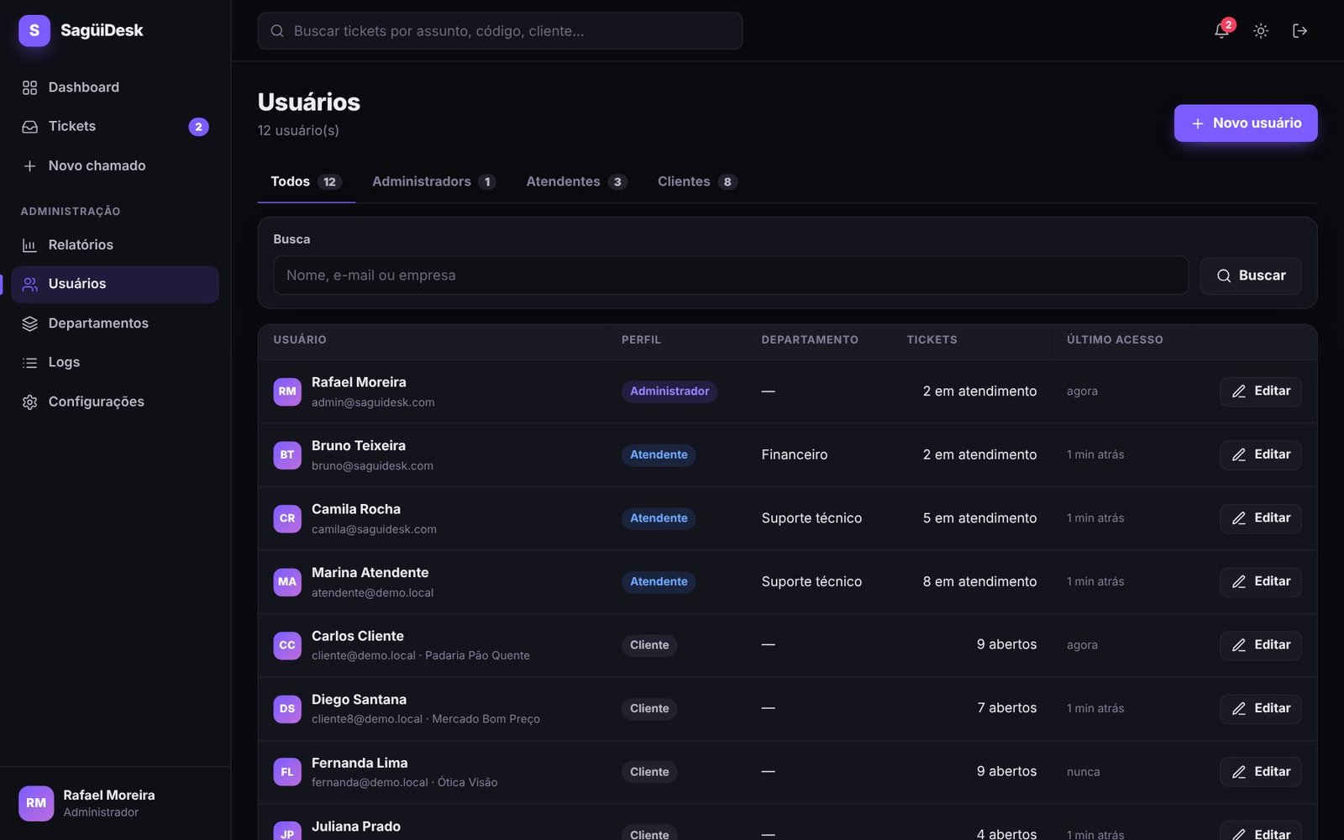Open Configurações gear item

(x=115, y=402)
